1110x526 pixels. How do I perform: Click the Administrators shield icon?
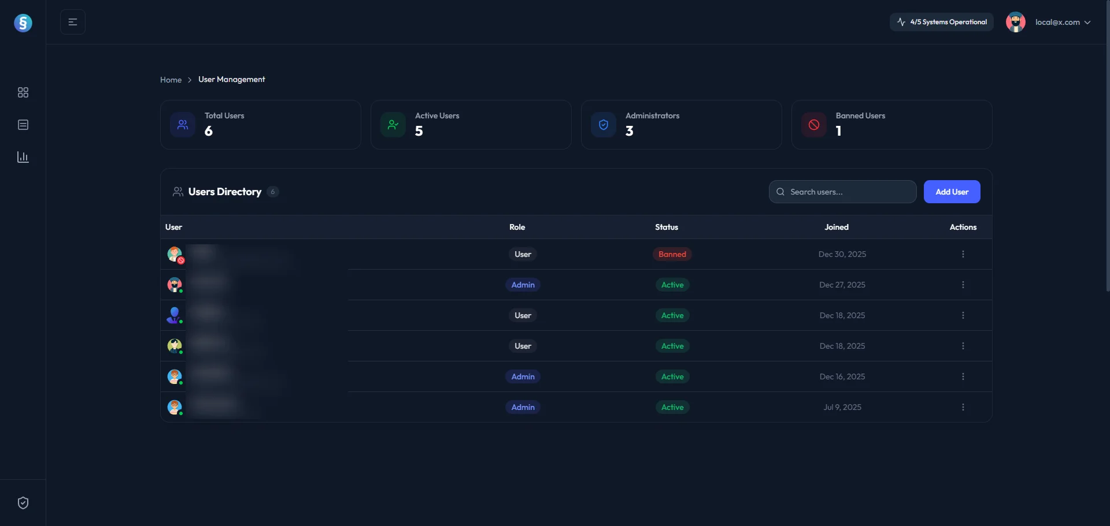pos(603,125)
